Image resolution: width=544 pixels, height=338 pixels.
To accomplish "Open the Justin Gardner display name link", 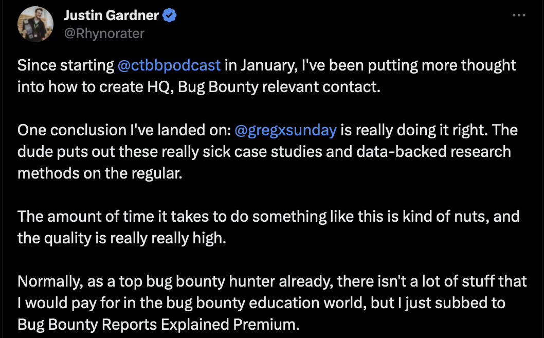I will [112, 15].
